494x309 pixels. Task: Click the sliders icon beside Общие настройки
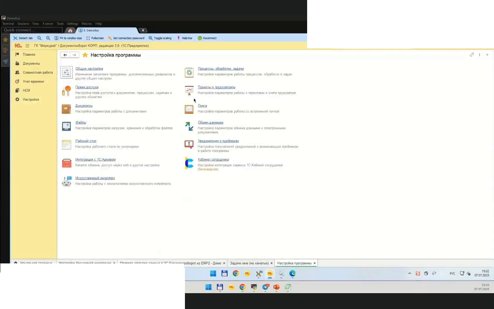(x=67, y=72)
